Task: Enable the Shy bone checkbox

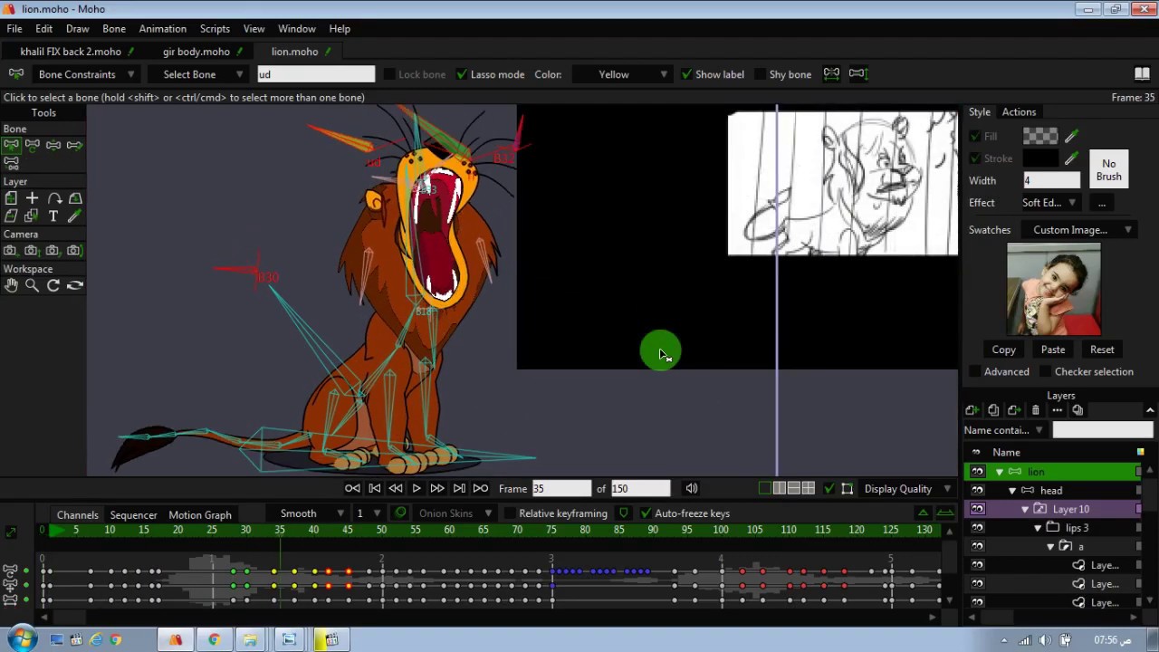Action: 761,74
